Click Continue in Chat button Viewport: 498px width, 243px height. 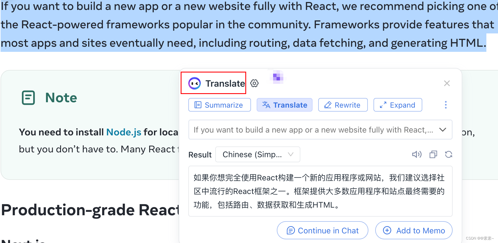[322, 230]
